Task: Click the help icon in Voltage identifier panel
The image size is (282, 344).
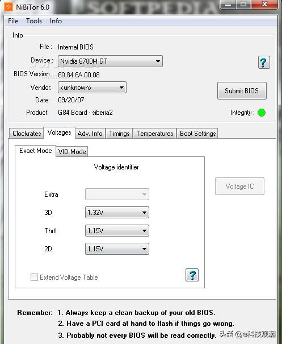Action: click(x=192, y=275)
